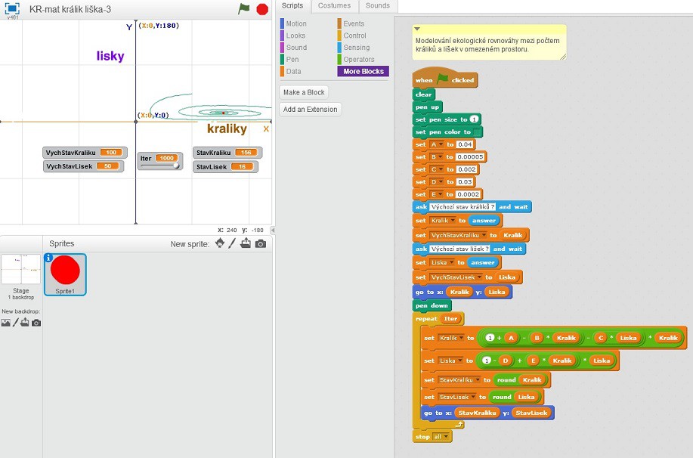
Task: Paint a new sprite with the brush icon
Action: click(x=233, y=243)
